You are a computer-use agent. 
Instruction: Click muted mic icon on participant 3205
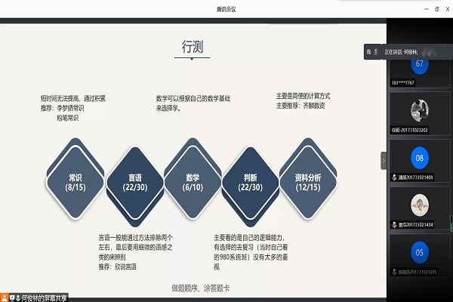click(x=393, y=272)
